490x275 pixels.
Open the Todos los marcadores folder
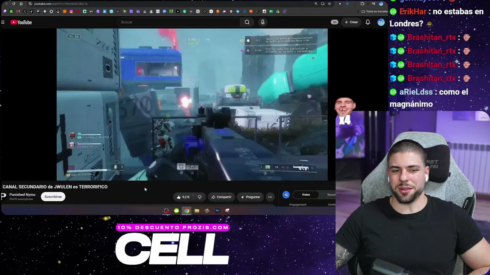pyautogui.click(x=374, y=11)
